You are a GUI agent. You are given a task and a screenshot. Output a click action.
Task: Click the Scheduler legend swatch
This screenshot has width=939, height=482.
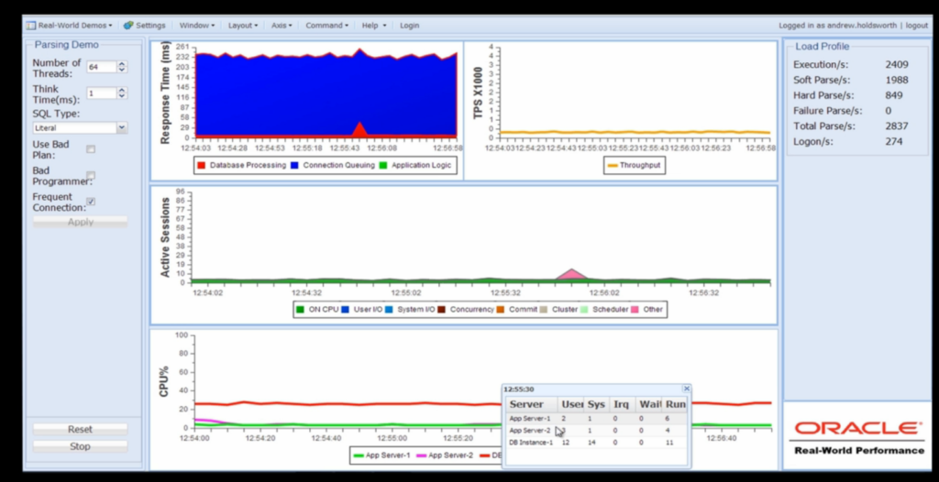coord(584,310)
